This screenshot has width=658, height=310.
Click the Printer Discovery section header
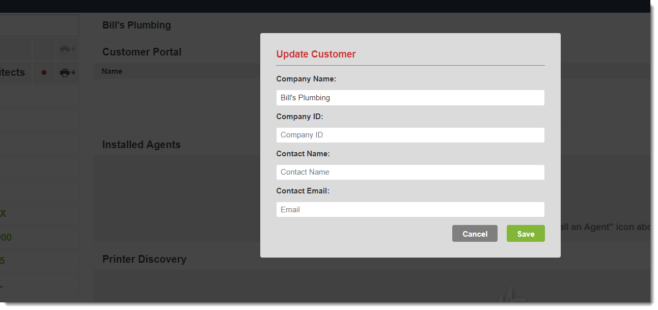pos(145,259)
